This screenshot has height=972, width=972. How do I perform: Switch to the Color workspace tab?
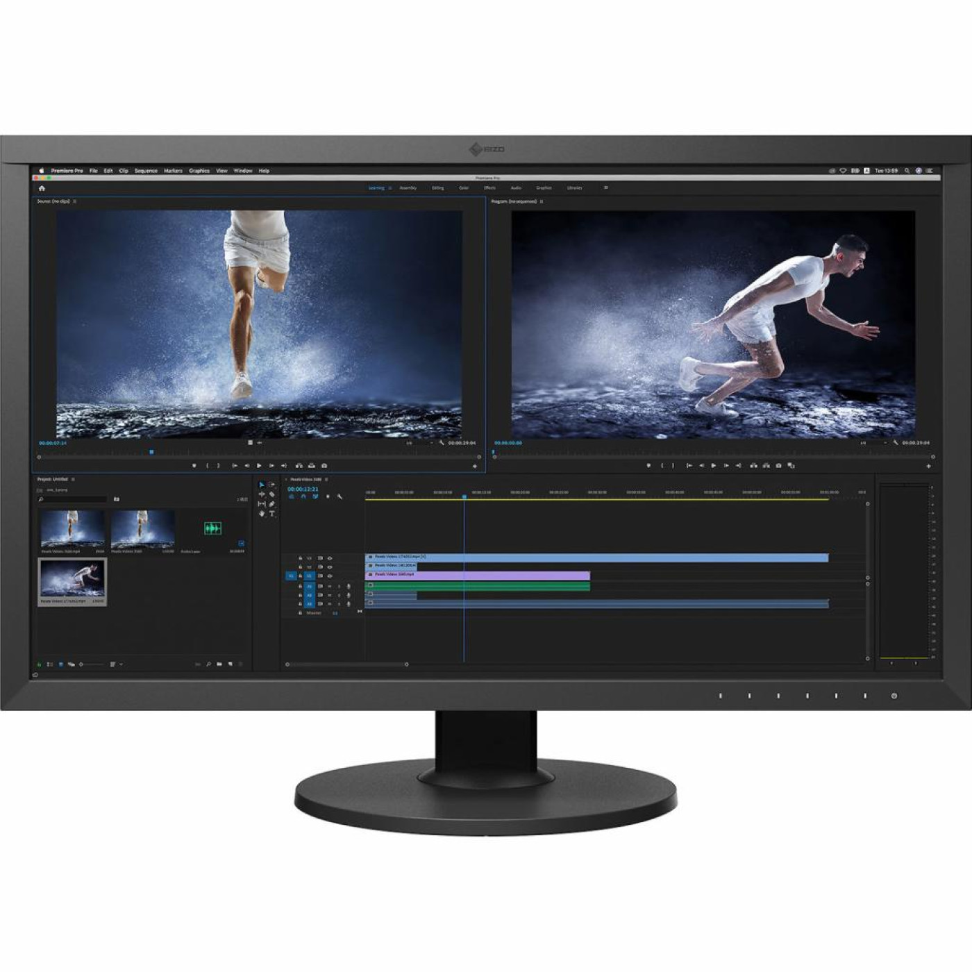[x=463, y=188]
